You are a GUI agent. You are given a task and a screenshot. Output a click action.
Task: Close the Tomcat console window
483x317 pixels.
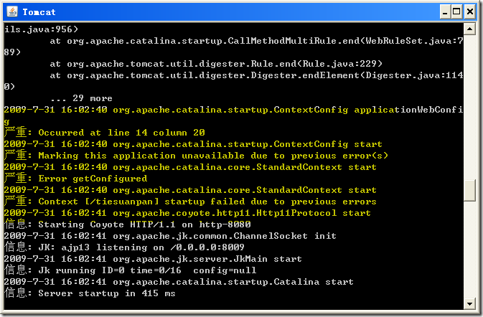coord(469,12)
